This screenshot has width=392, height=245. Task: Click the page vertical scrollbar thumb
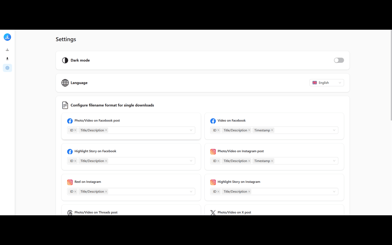391,75
